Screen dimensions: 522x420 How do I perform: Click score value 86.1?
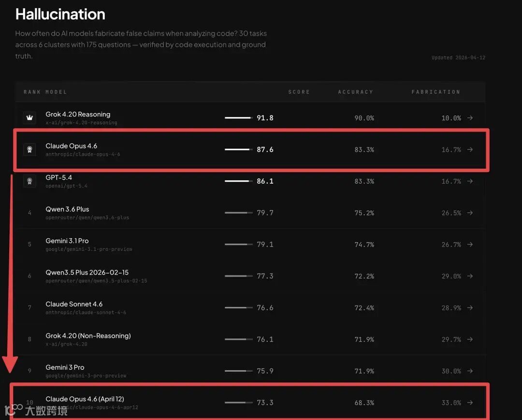[265, 181]
